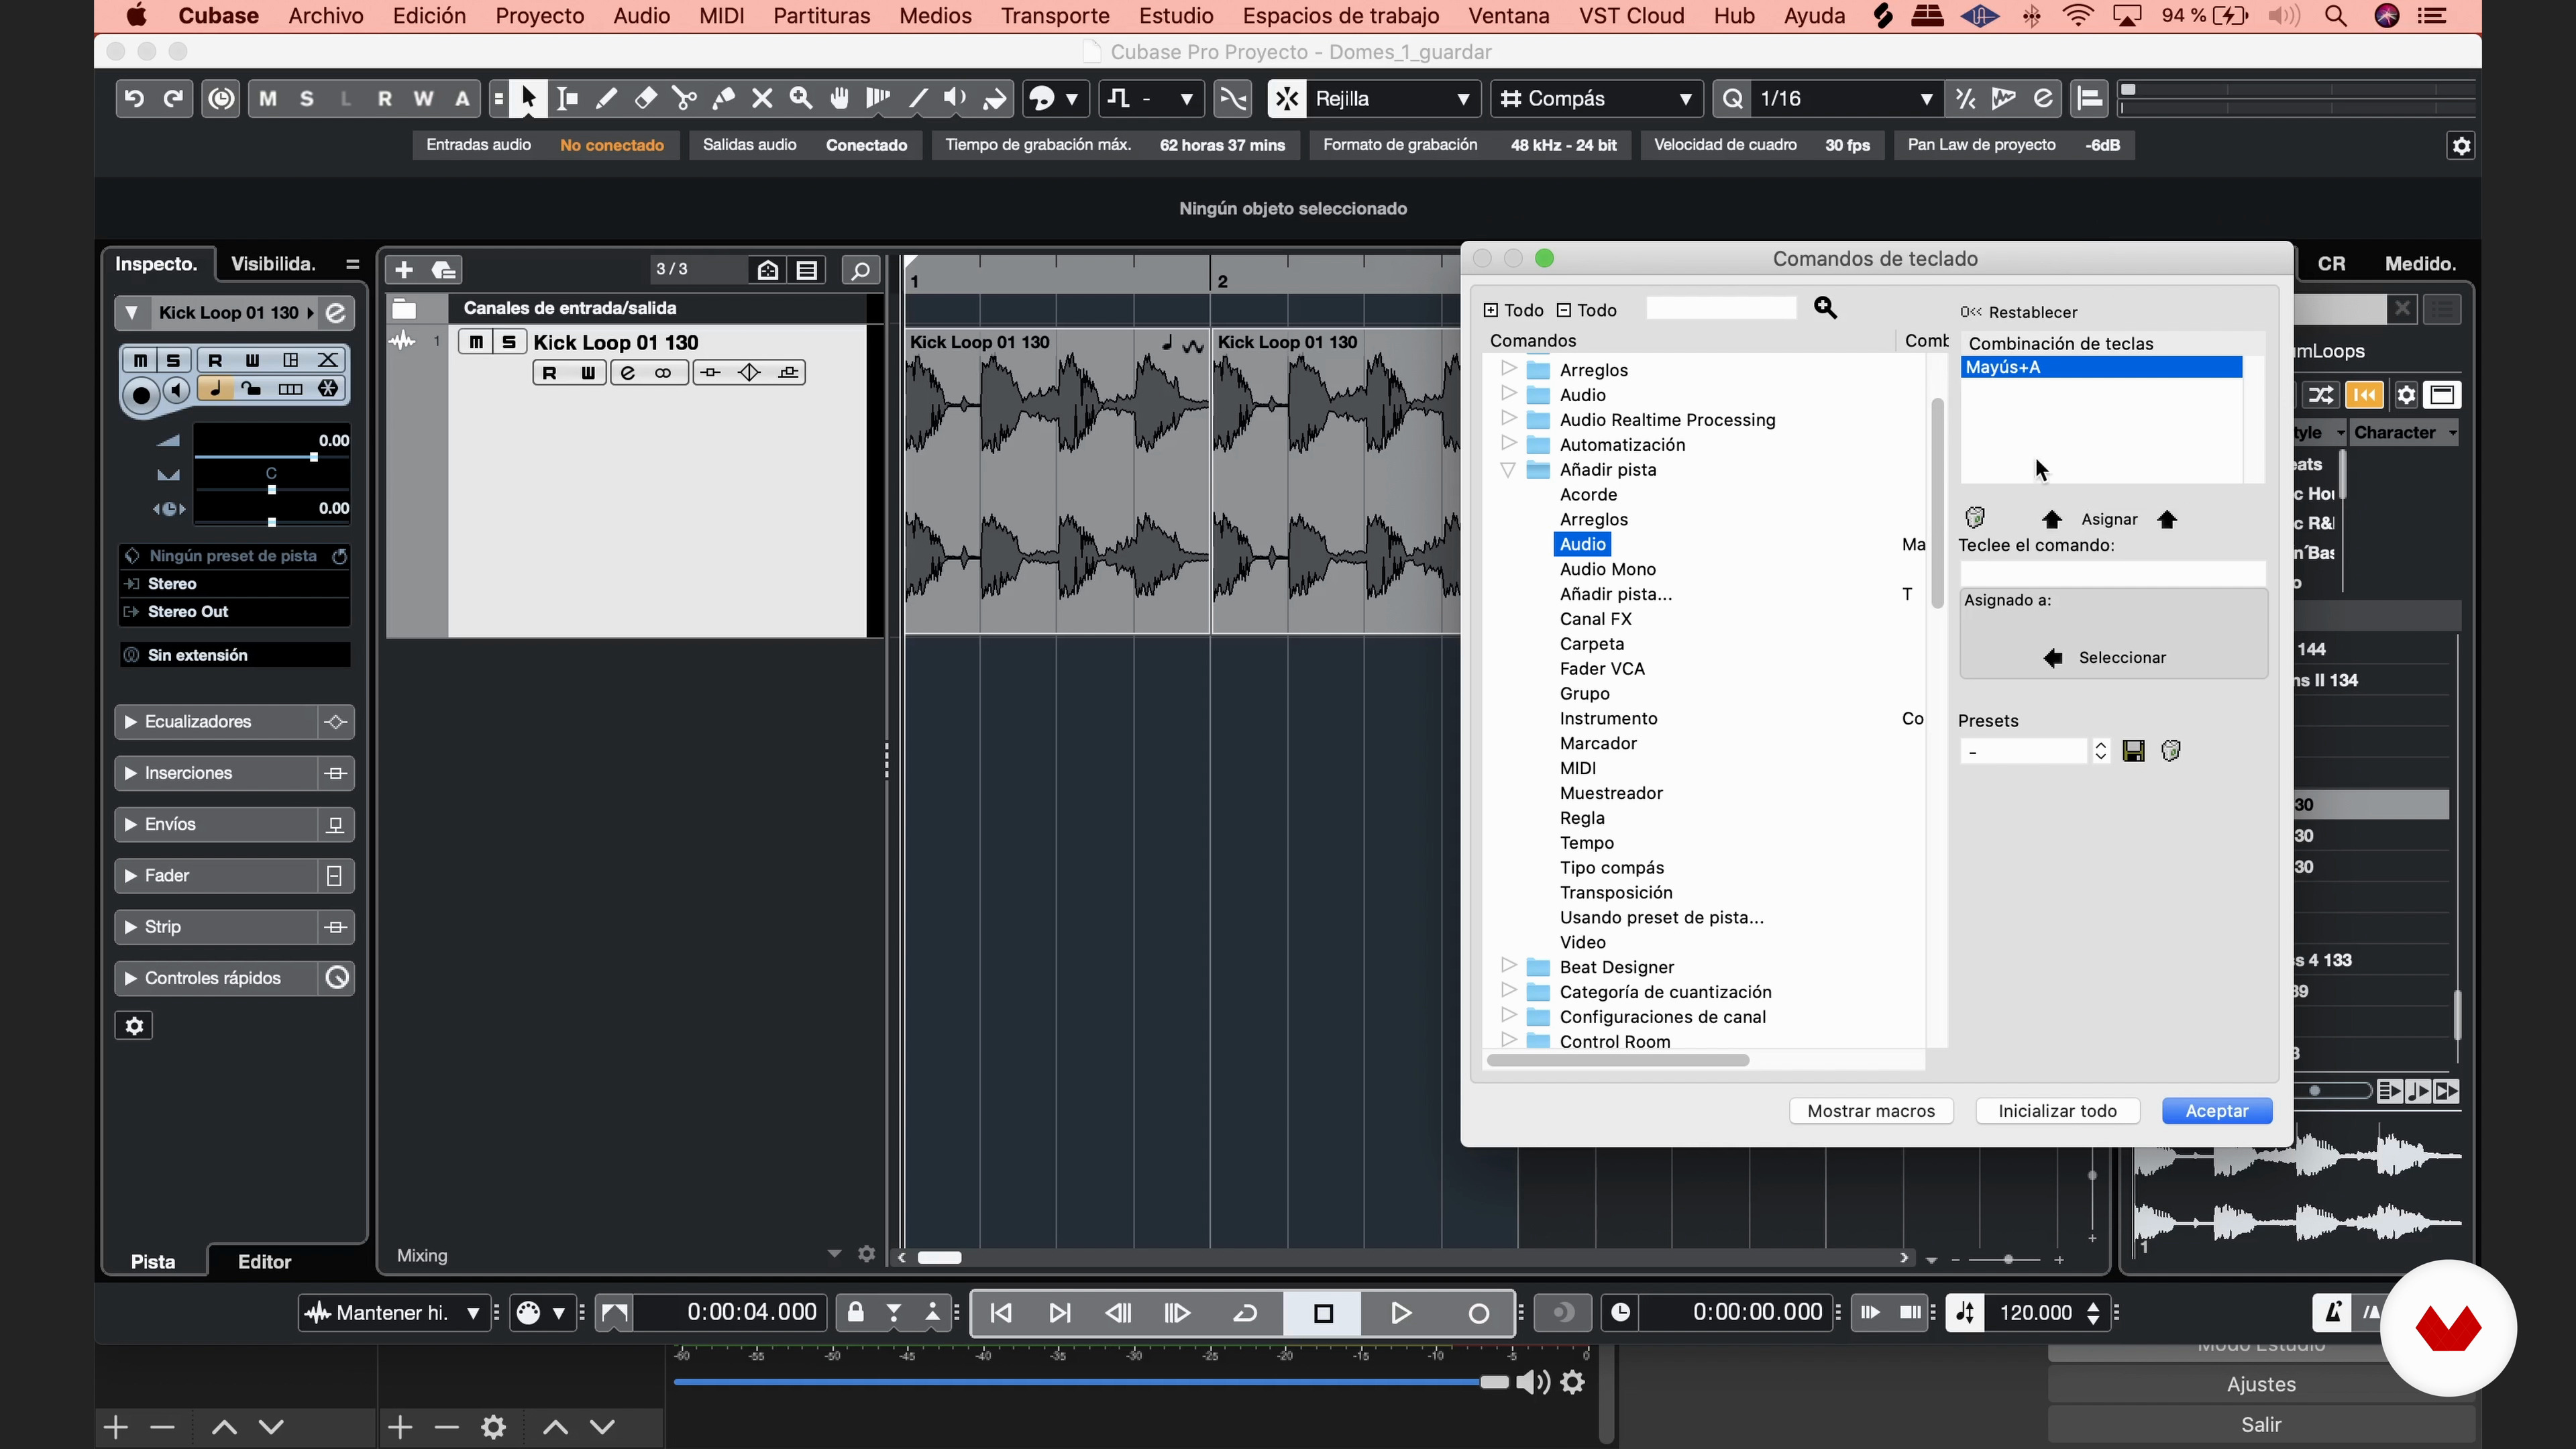Select the Mayús+A key combination entry
This screenshot has height=1449, width=2576.
(x=2101, y=367)
